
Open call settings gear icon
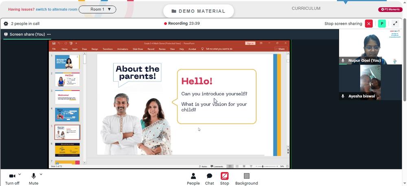tap(6, 24)
